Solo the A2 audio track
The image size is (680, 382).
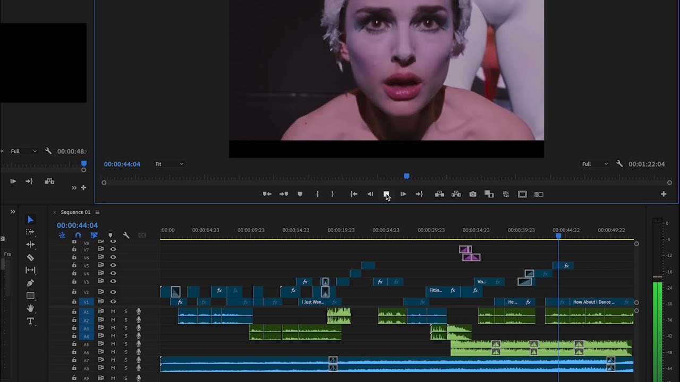pos(126,320)
